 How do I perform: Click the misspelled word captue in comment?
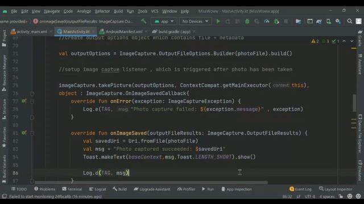(110, 69)
